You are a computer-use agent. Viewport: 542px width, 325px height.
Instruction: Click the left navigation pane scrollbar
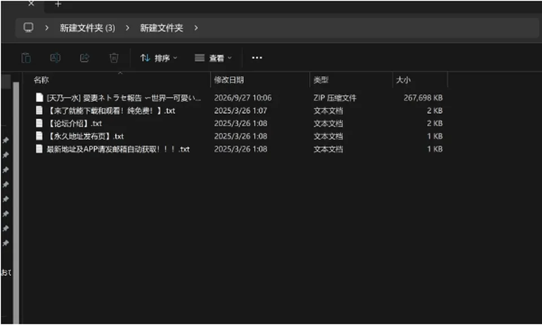(16, 202)
